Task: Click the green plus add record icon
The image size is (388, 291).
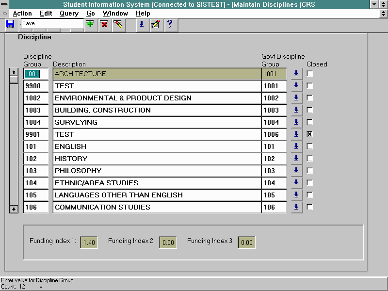Action: pos(90,24)
